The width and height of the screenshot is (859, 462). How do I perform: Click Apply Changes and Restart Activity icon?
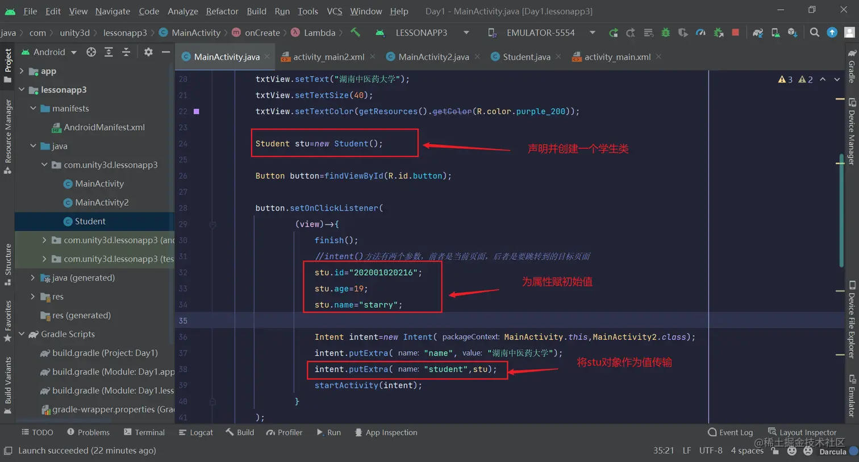coord(631,33)
